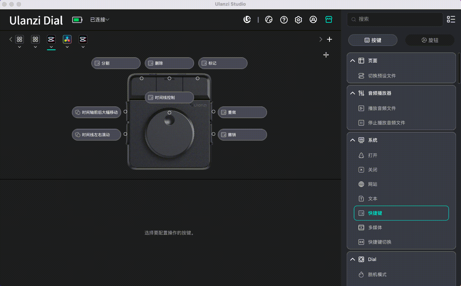Open the teal store icon in the toolbar
Viewport: 461px width, 286px height.
(329, 19)
